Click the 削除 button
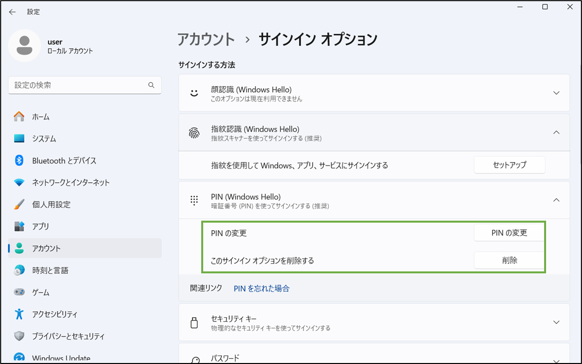This screenshot has height=364, width=582. coord(509,261)
